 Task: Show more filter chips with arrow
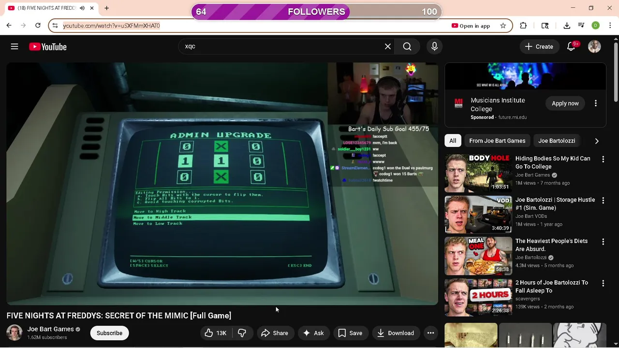pos(597,141)
